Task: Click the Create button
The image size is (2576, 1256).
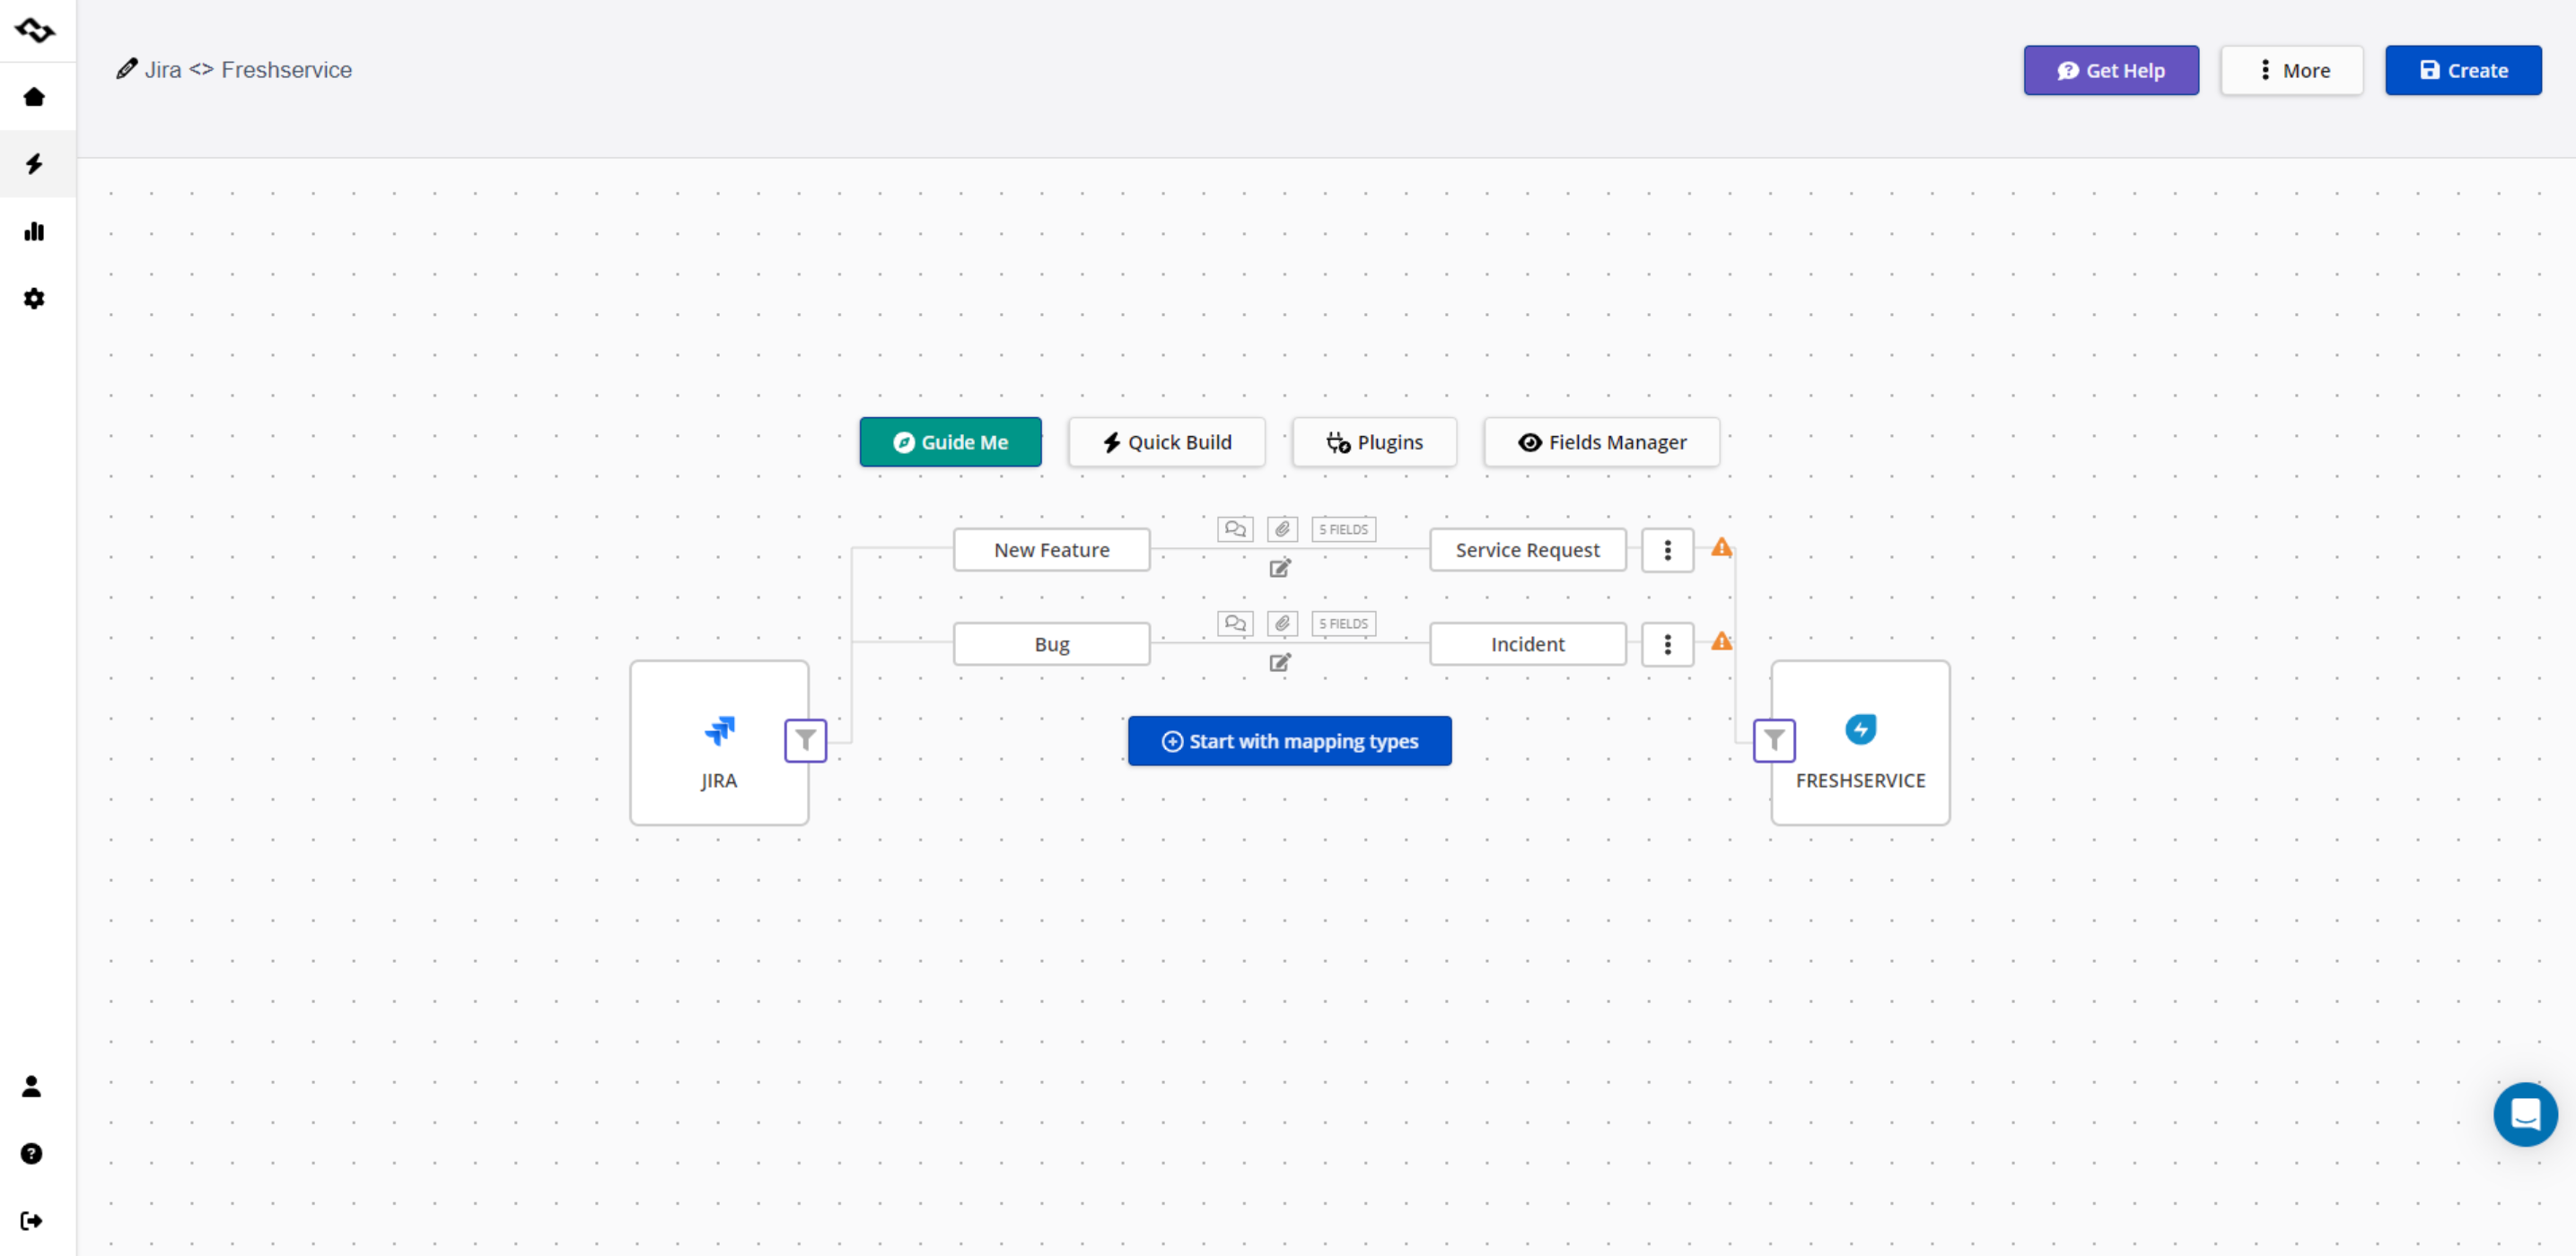Action: click(x=2463, y=70)
